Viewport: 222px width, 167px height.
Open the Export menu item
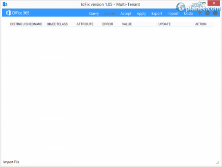click(x=157, y=13)
